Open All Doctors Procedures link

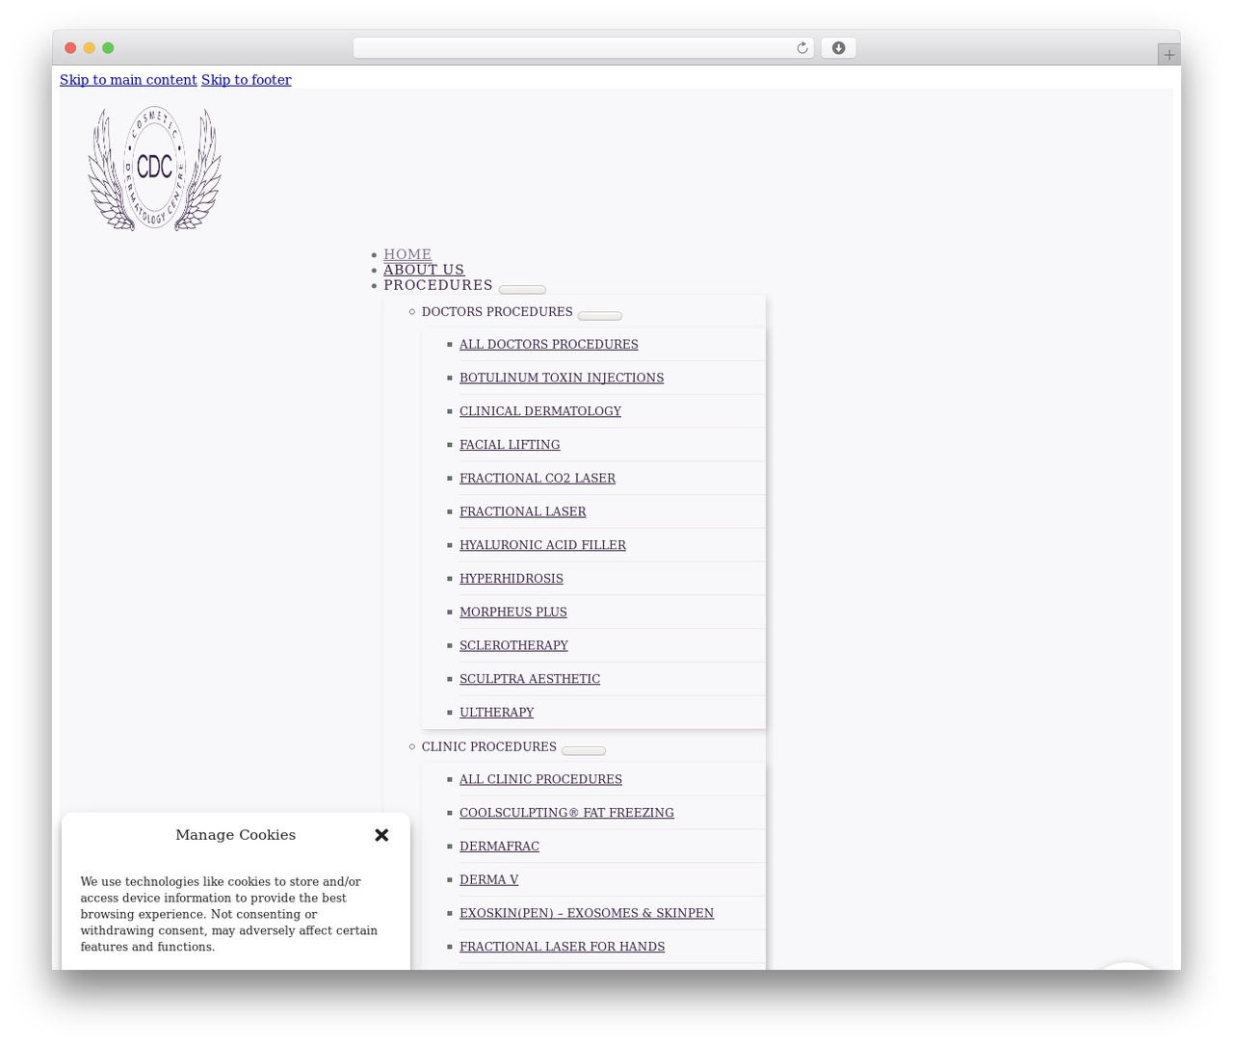coord(549,344)
